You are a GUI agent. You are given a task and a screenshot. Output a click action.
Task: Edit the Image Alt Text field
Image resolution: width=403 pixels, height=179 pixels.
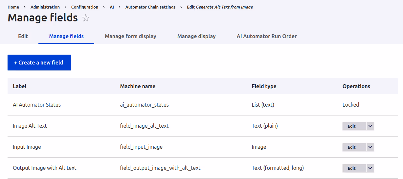tap(354, 126)
